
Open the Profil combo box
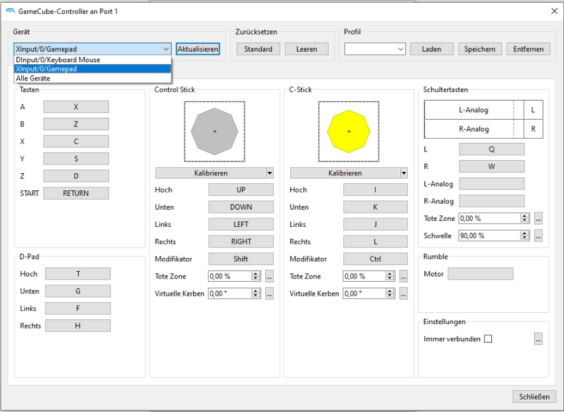coord(375,49)
